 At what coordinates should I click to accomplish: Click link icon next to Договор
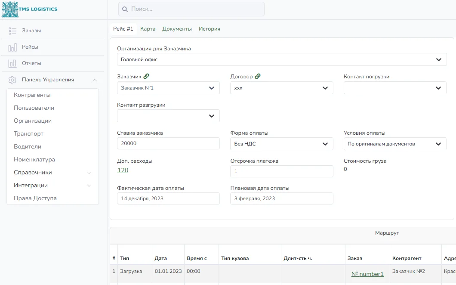click(x=258, y=76)
